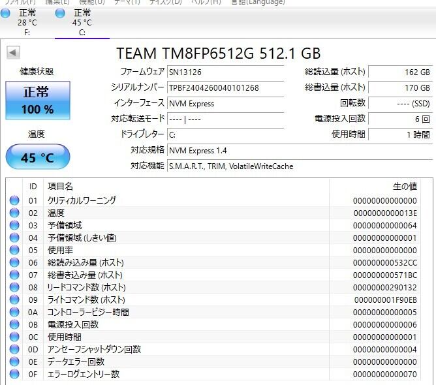The height and width of the screenshot is (385, 436).
Task: Click the status orb for 使用率 row
Action: pos(14,251)
